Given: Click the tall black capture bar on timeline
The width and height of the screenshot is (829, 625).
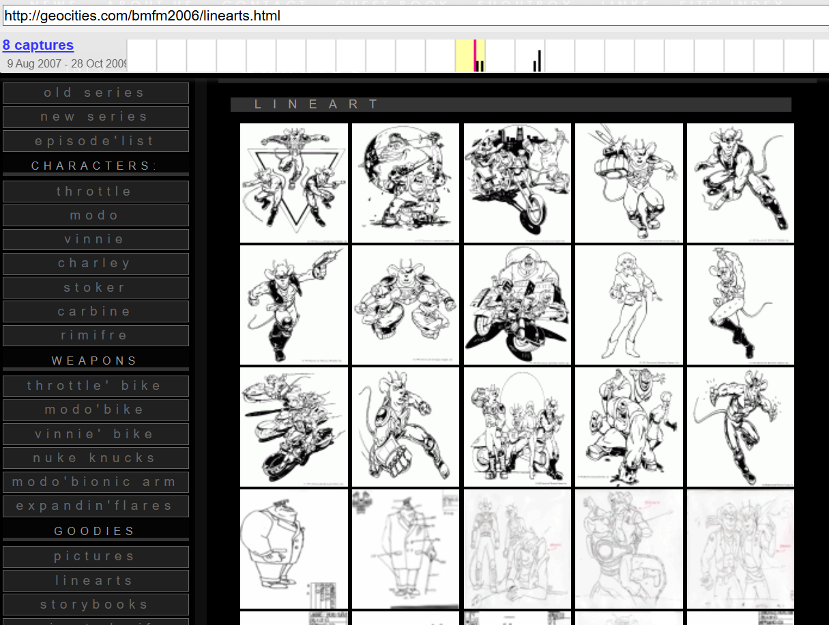Looking at the screenshot, I should [x=540, y=61].
